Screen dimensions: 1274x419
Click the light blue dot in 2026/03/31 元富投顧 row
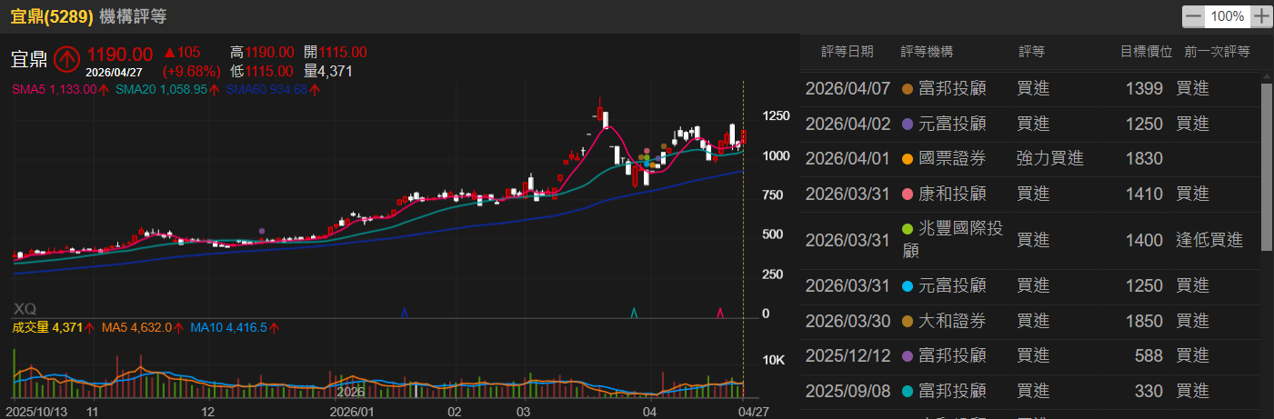click(907, 286)
